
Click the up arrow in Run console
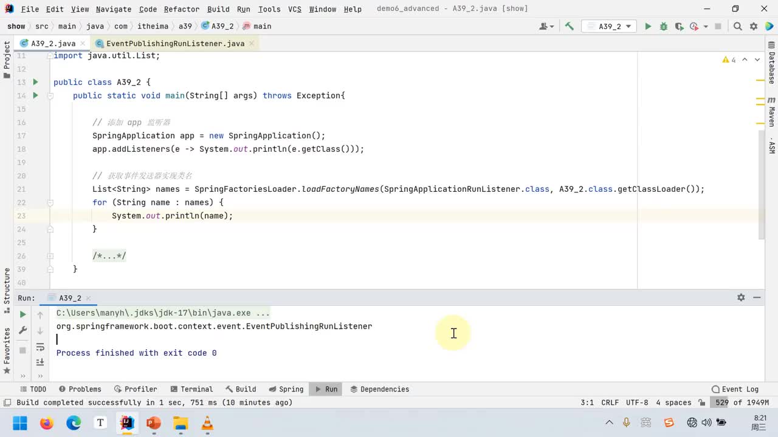coord(40,314)
